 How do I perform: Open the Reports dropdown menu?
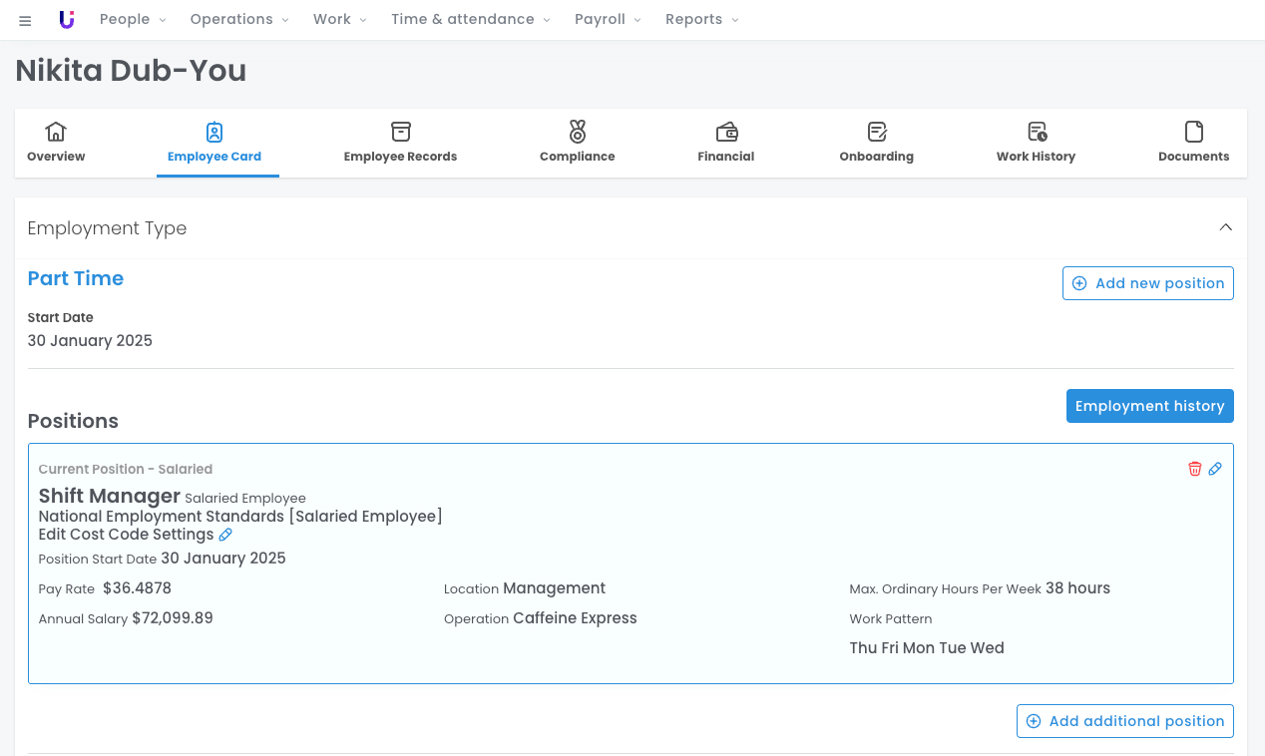click(x=702, y=20)
